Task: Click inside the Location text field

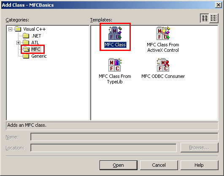Action: click(x=104, y=148)
